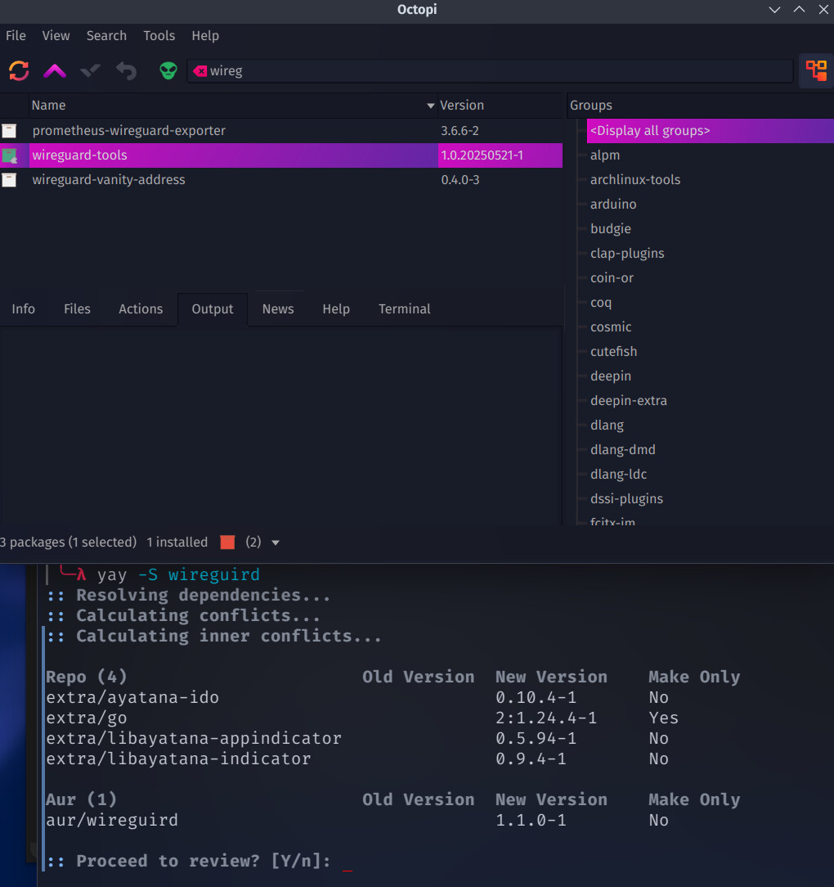This screenshot has width=834, height=887.
Task: Click the sync database refresh icon
Action: click(x=19, y=70)
